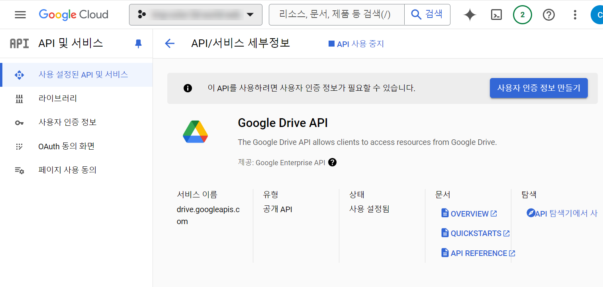
Task: Click the 서비스 이름 column label
Action: (197, 195)
